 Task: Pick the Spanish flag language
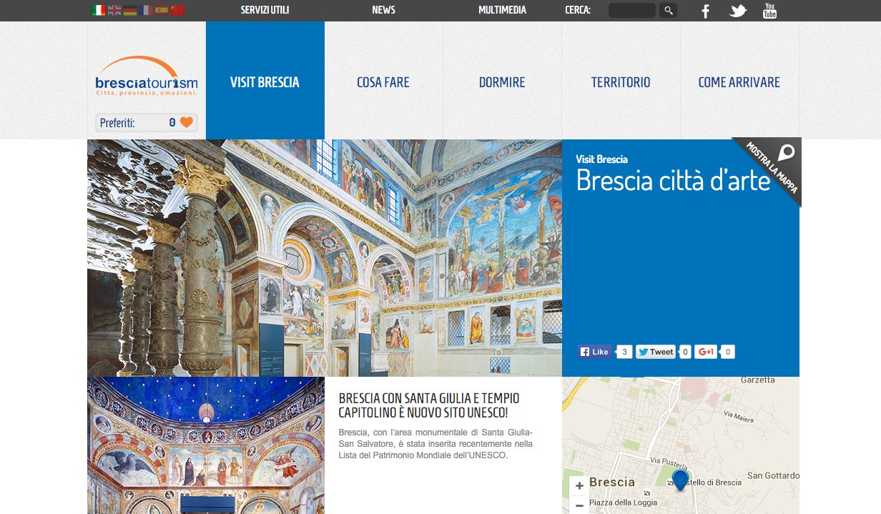[162, 10]
